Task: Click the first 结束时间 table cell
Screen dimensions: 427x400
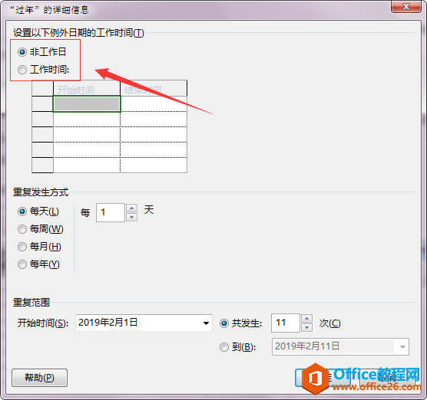Action: (154, 103)
